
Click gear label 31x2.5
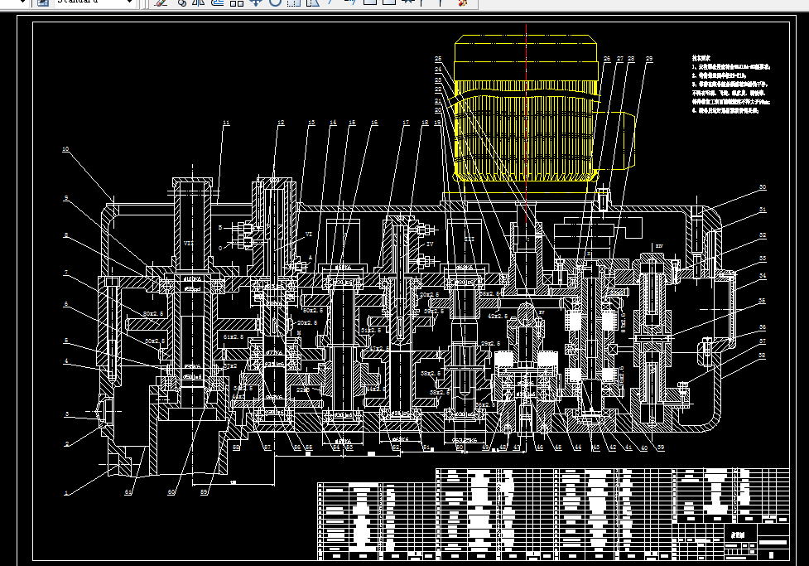[372, 331]
